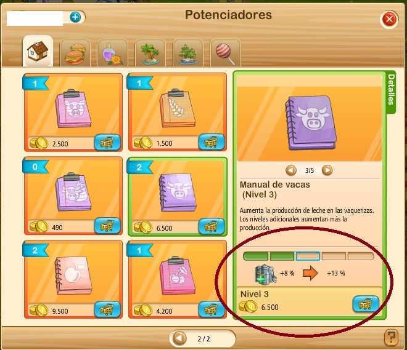Click the third level progress segment

308,257
